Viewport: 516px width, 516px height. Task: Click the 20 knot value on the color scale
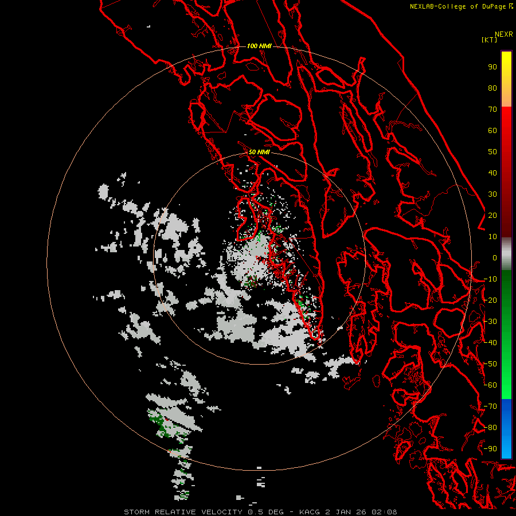pyautogui.click(x=492, y=216)
